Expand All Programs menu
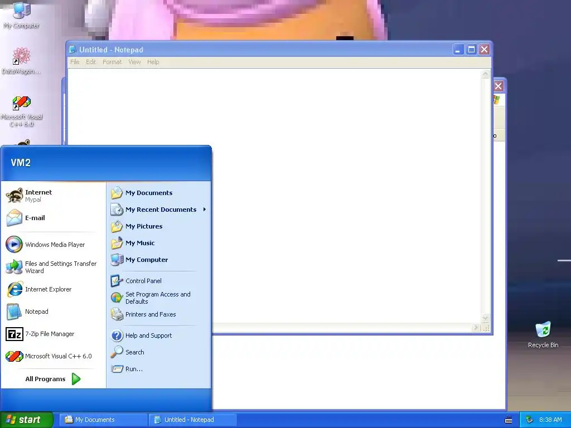 53,379
